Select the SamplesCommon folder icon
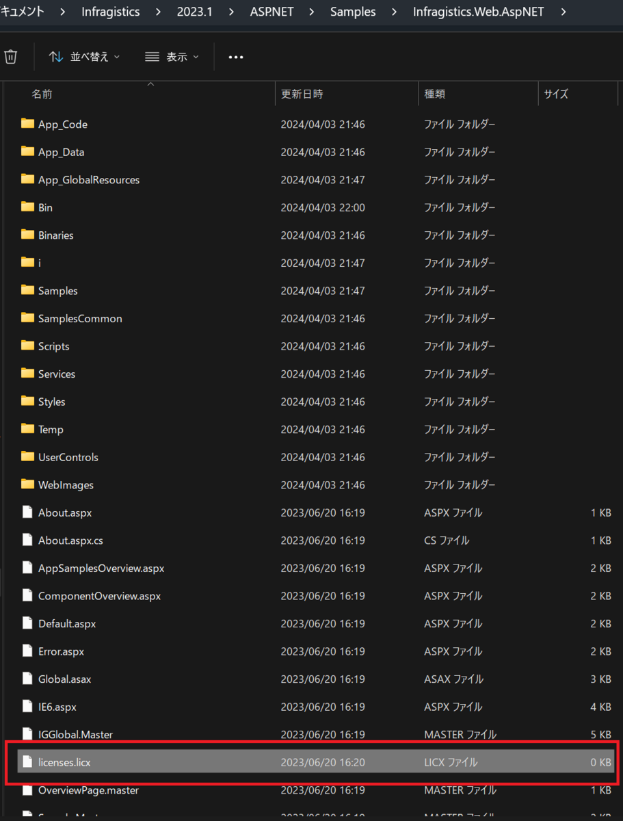The image size is (623, 821). point(27,318)
